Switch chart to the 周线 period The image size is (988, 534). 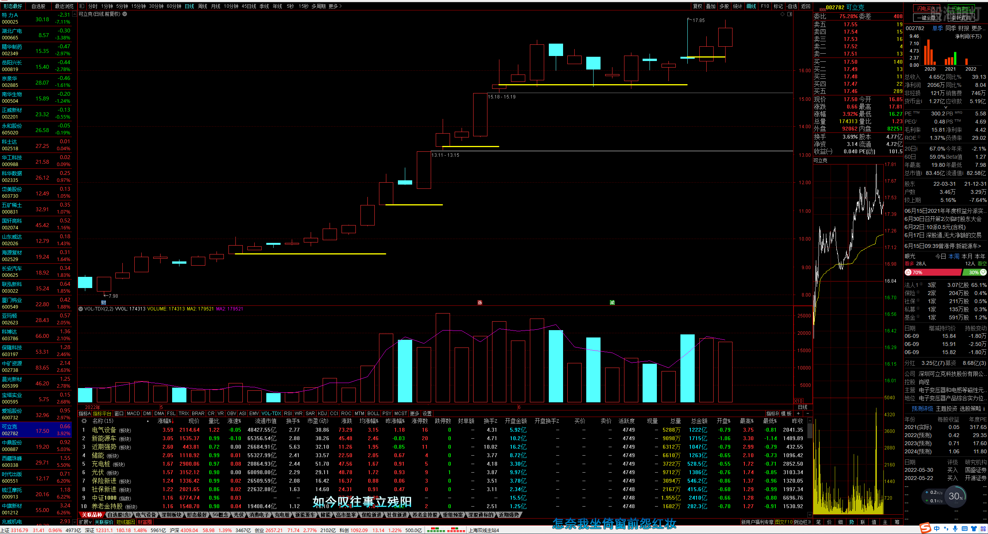coord(203,6)
